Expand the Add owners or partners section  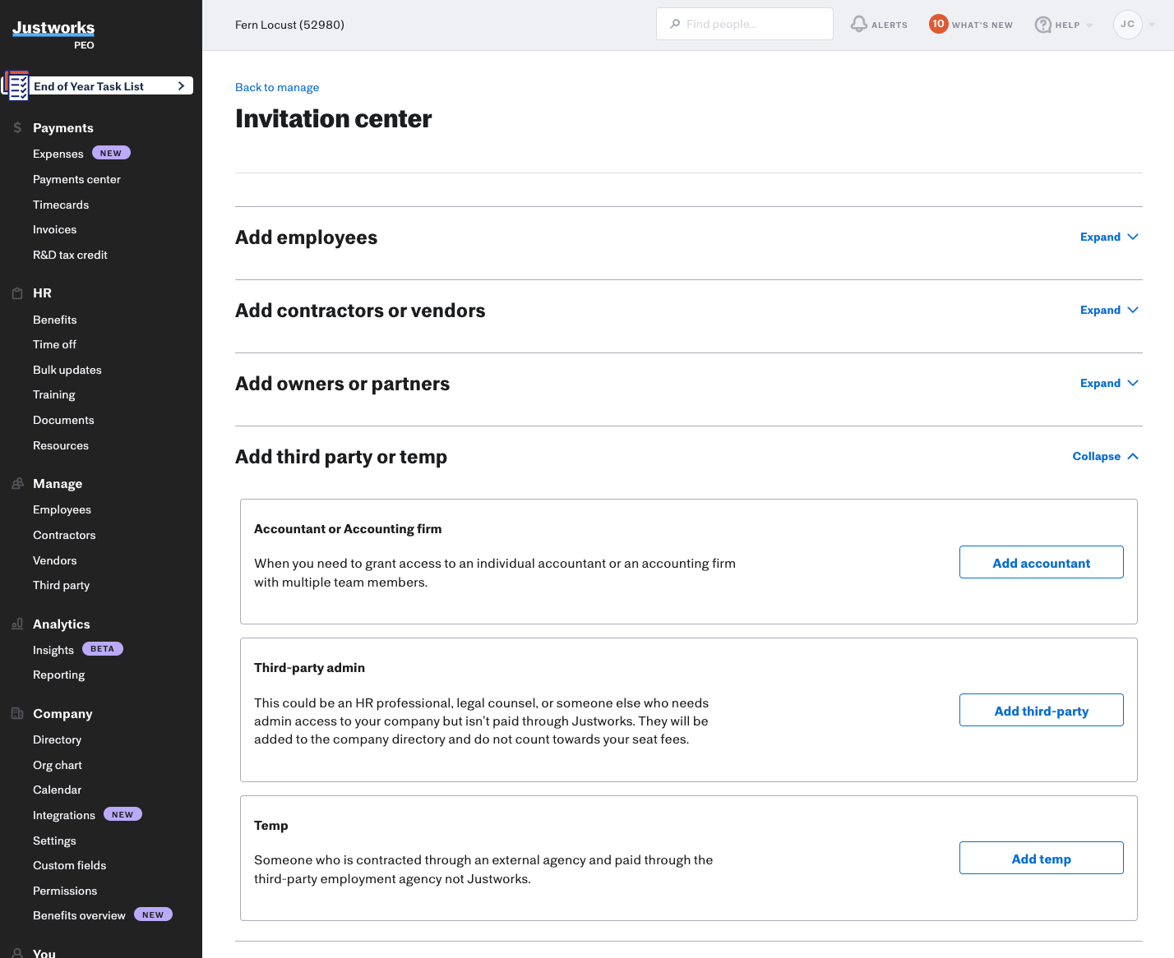(x=1108, y=384)
